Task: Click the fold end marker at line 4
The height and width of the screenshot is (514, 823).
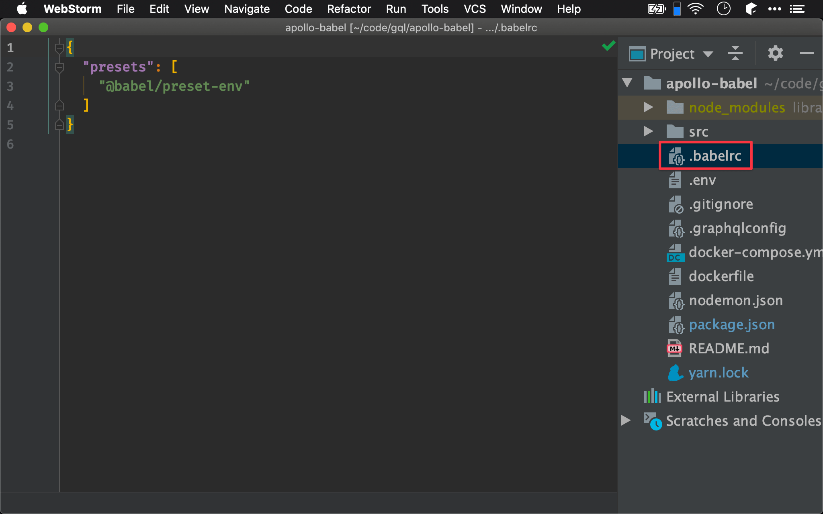Action: coord(59,105)
